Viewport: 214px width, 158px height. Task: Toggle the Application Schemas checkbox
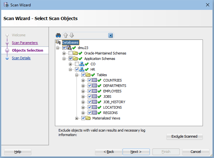[70, 59]
